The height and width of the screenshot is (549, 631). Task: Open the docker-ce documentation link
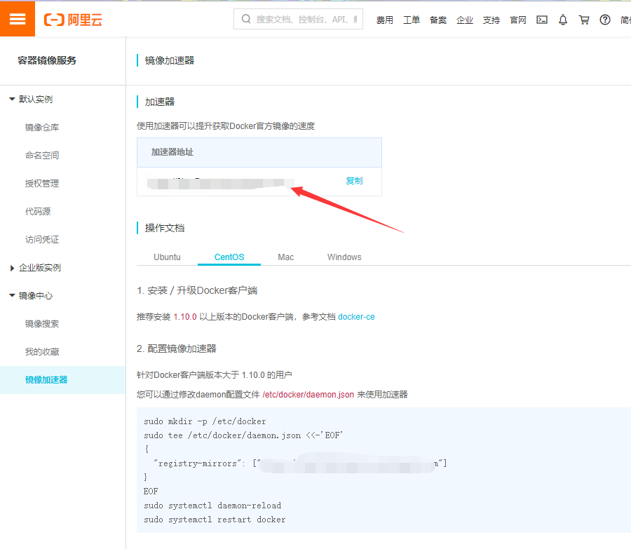pyautogui.click(x=356, y=317)
